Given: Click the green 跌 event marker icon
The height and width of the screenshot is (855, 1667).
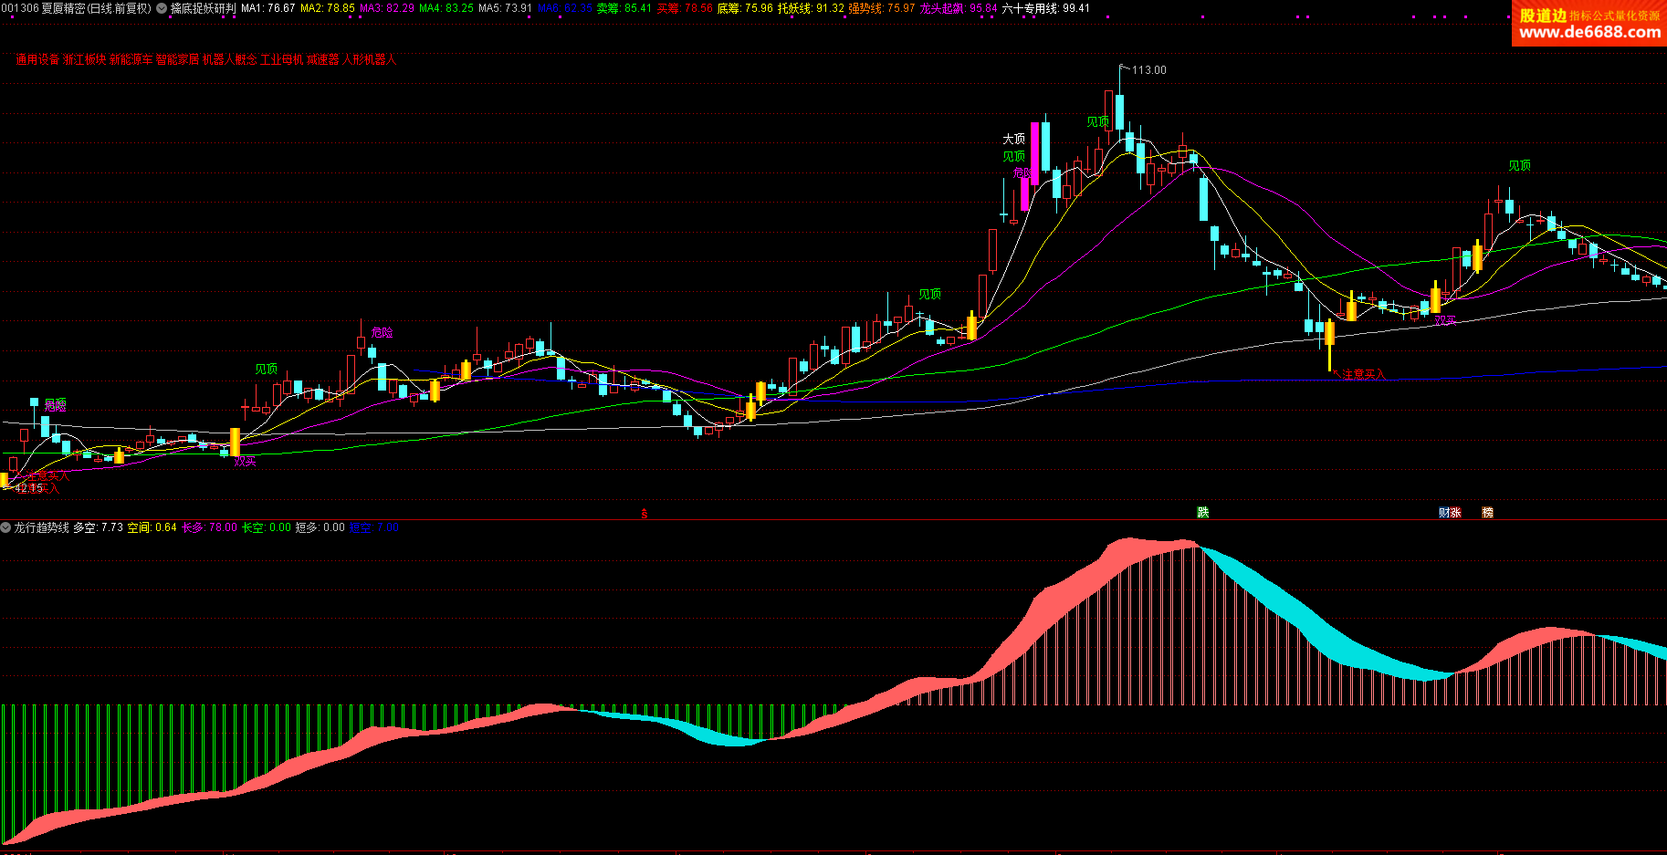Looking at the screenshot, I should pyautogui.click(x=1203, y=513).
